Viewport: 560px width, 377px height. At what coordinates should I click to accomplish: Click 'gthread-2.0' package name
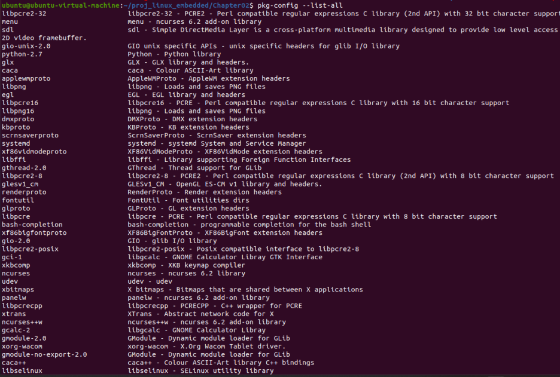tap(24, 168)
